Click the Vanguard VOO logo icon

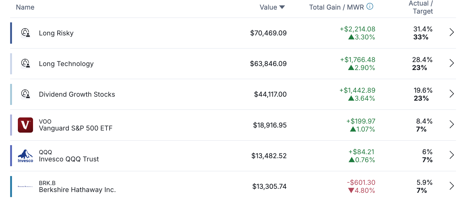[25, 125]
